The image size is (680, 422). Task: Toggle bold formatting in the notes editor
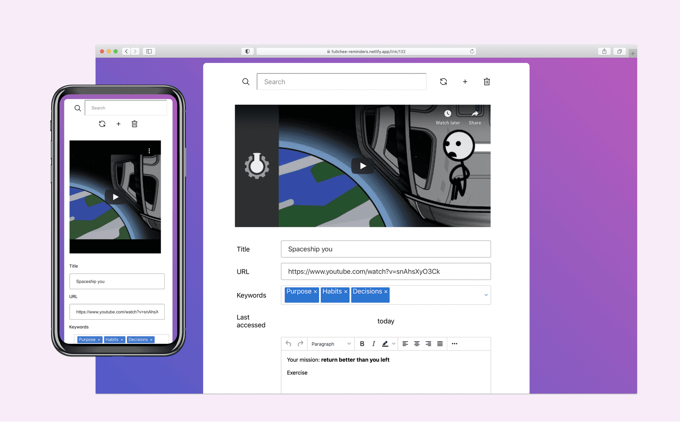pos(362,343)
